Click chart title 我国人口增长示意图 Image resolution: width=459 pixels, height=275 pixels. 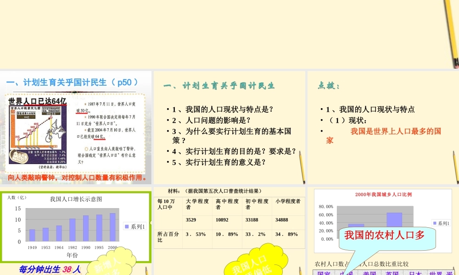76,199
